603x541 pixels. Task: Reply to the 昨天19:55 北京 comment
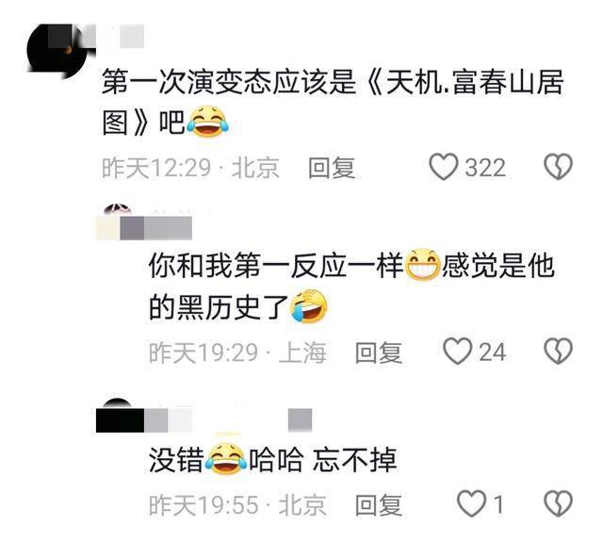(379, 505)
